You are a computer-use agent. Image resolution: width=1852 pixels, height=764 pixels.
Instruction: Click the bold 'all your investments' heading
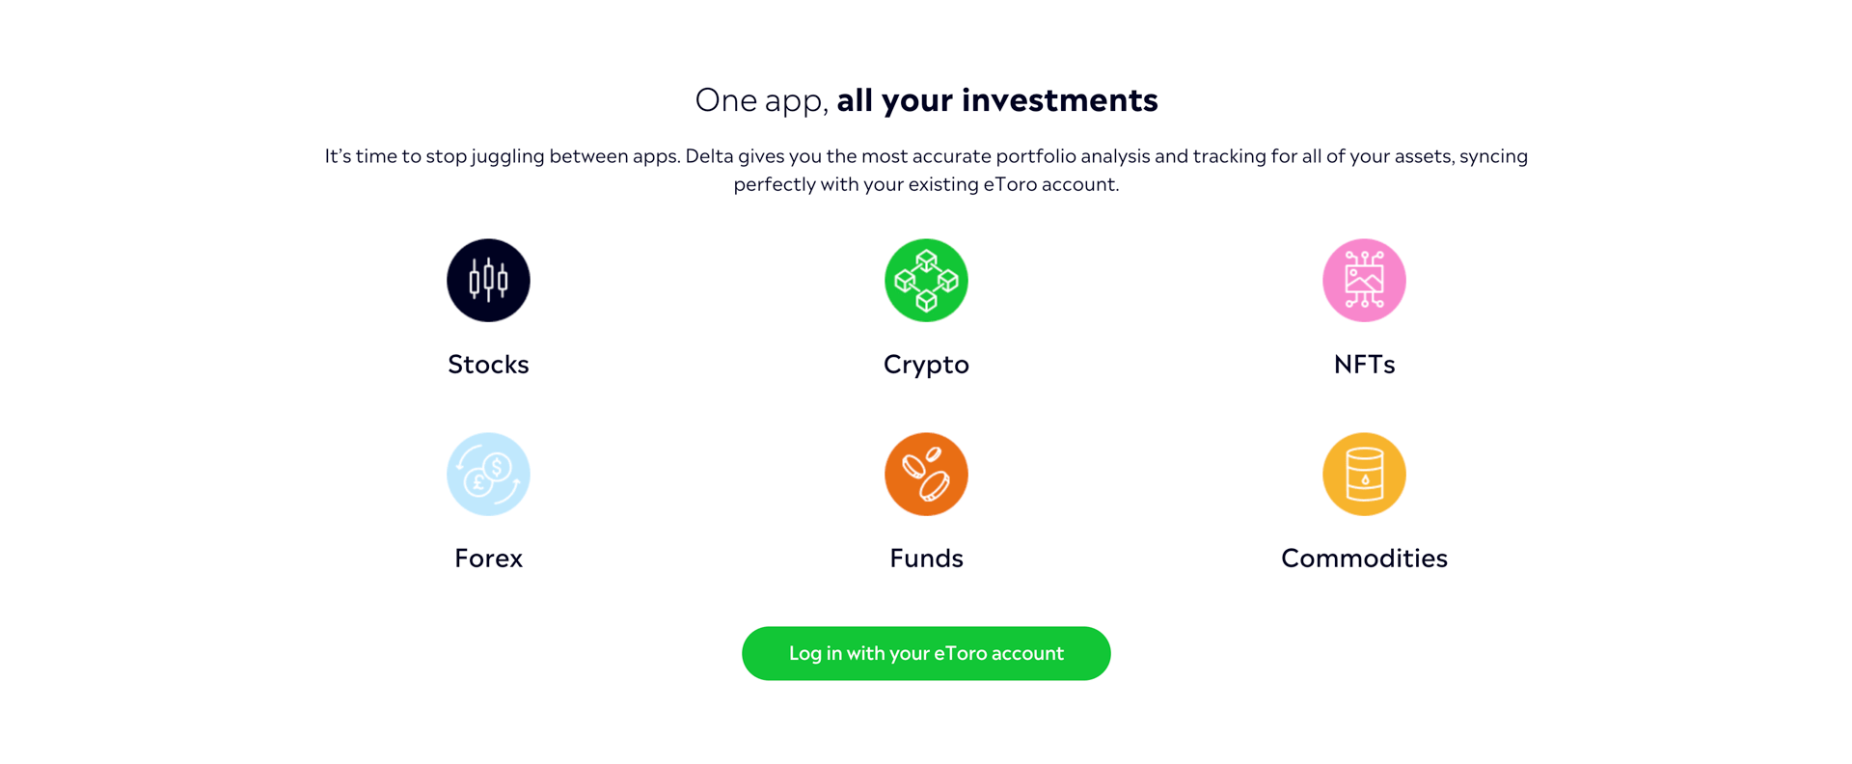[997, 100]
